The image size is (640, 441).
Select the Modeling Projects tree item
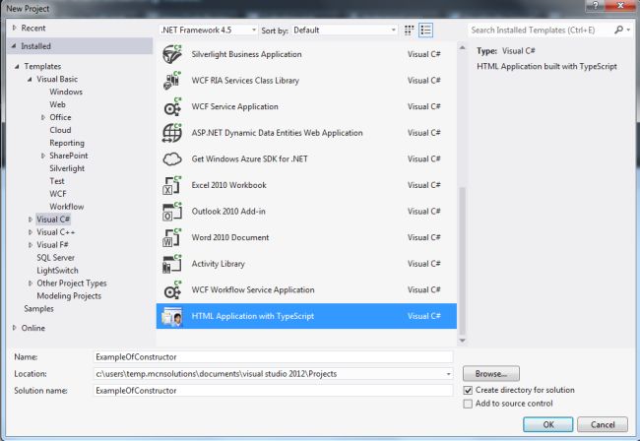(x=69, y=295)
